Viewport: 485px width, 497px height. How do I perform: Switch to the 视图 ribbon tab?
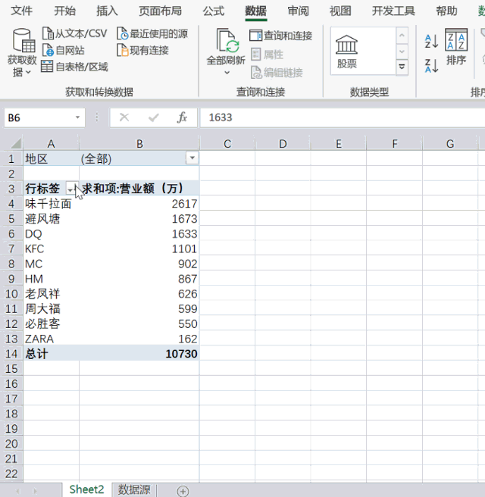[x=340, y=11]
